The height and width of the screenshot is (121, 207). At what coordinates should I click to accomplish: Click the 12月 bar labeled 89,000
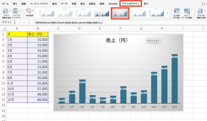(x=174, y=79)
